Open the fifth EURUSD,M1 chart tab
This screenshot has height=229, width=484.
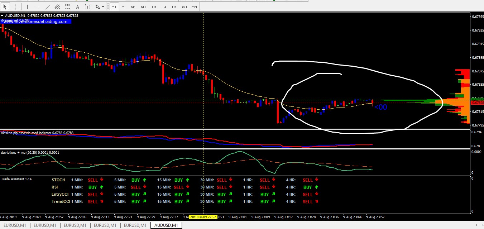pyautogui.click(x=135, y=225)
